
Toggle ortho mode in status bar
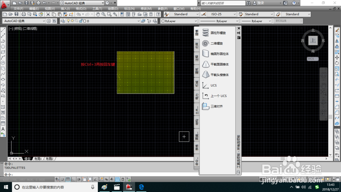pos(73,179)
